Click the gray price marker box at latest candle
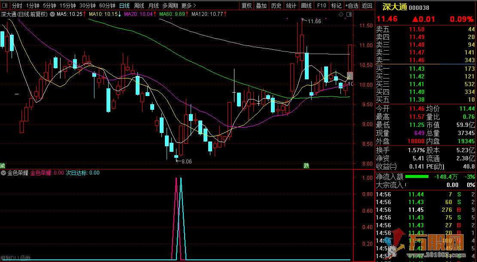Viewport: 477px width, 262px height. pos(350,75)
